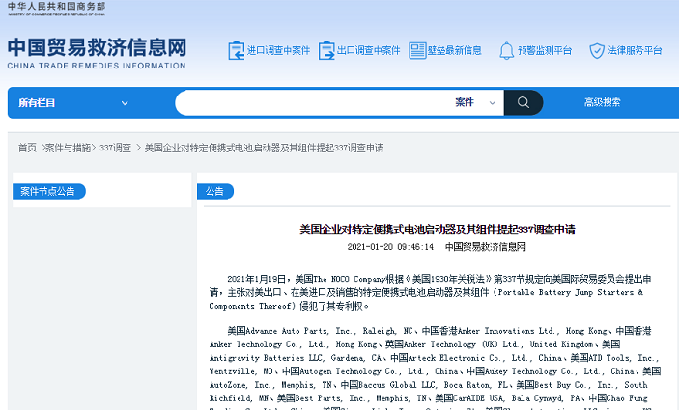This screenshot has width=679, height=410.
Task: Open 预警监测平台 link text
Action: (545, 50)
